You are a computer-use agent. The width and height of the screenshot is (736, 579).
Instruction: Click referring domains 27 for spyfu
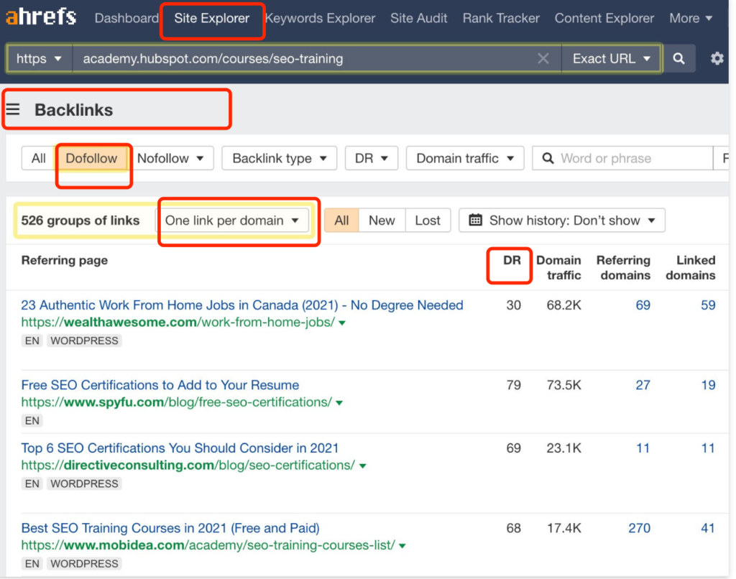[x=643, y=385]
